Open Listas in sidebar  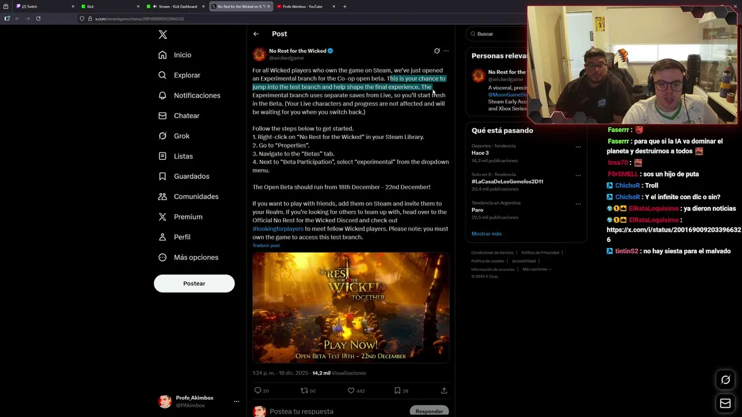(176, 156)
